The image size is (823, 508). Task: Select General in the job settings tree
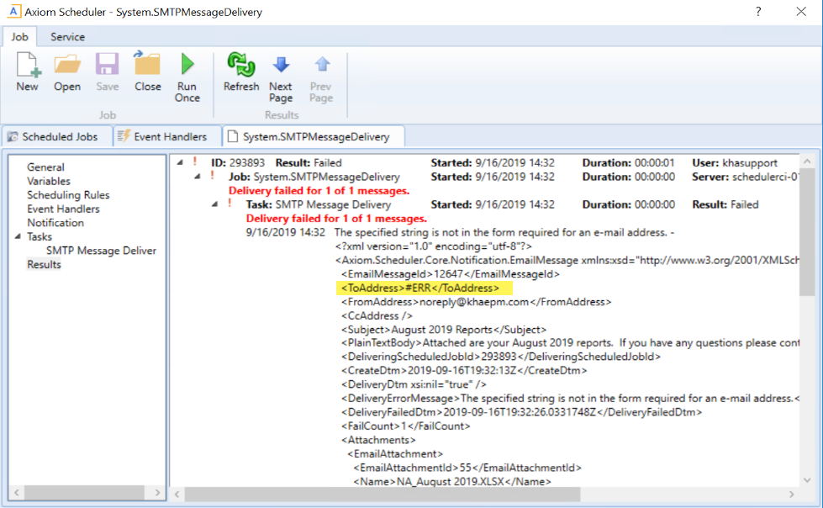coord(45,167)
